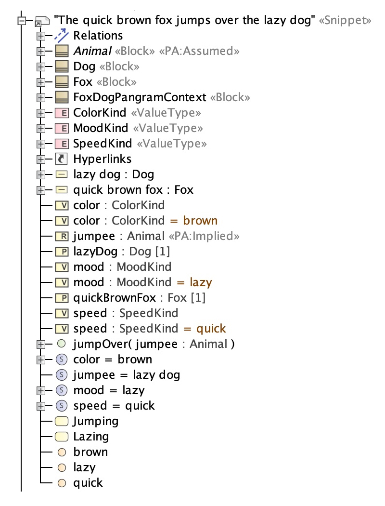The width and height of the screenshot is (385, 506).
Task: Click the snippet package icon at root
Action: 42,21
